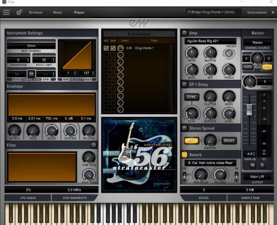Expand the Instruments panel arrow
The width and height of the screenshot is (277, 225).
[x=273, y=12]
